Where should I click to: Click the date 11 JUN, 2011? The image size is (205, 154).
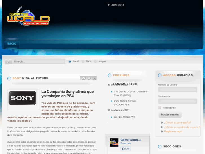click(116, 5)
